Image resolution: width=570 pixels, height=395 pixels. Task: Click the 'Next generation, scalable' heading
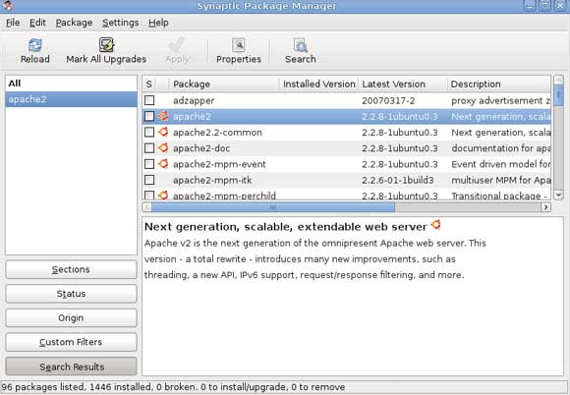[x=285, y=227]
